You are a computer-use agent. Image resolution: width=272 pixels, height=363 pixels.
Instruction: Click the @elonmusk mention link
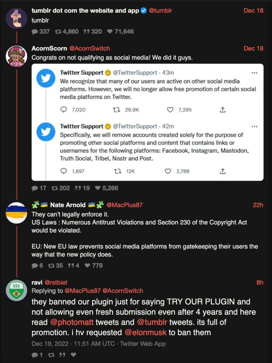click(144, 333)
